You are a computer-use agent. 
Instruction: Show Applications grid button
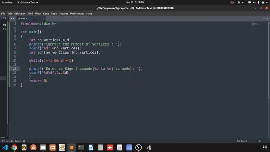coord(265,147)
